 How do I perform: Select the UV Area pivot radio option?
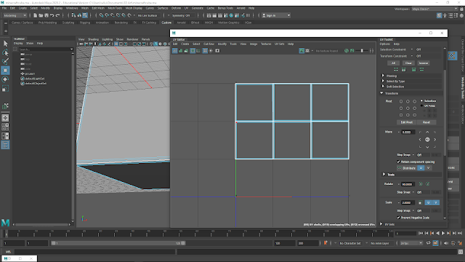tap(421, 106)
